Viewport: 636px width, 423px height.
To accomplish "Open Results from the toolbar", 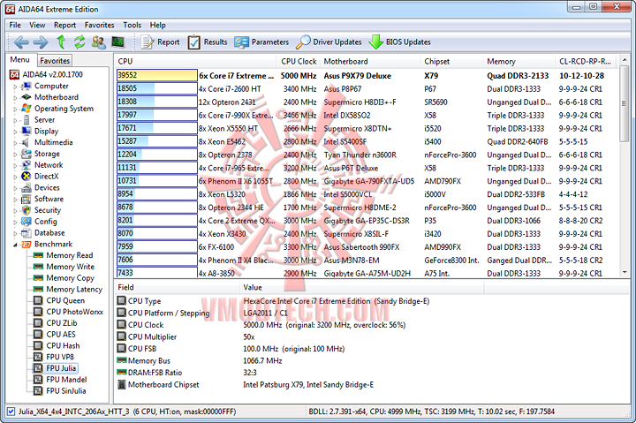I will (208, 42).
